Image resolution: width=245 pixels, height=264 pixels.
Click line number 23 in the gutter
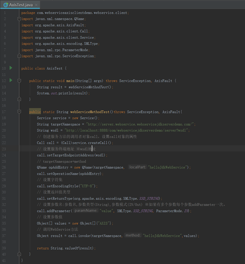4,149
